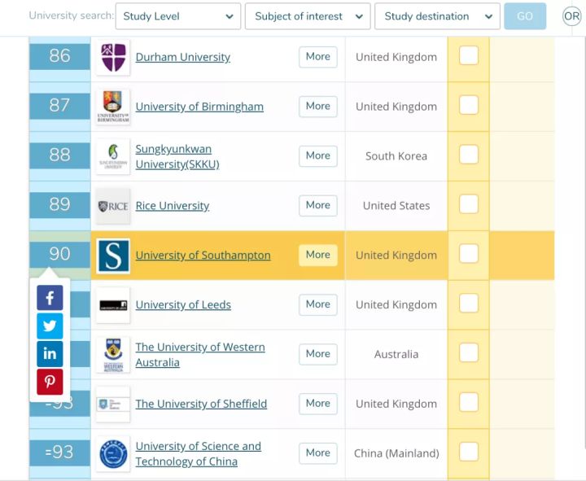Check the Rice University compare box
This screenshot has height=481, width=586.
click(x=469, y=204)
